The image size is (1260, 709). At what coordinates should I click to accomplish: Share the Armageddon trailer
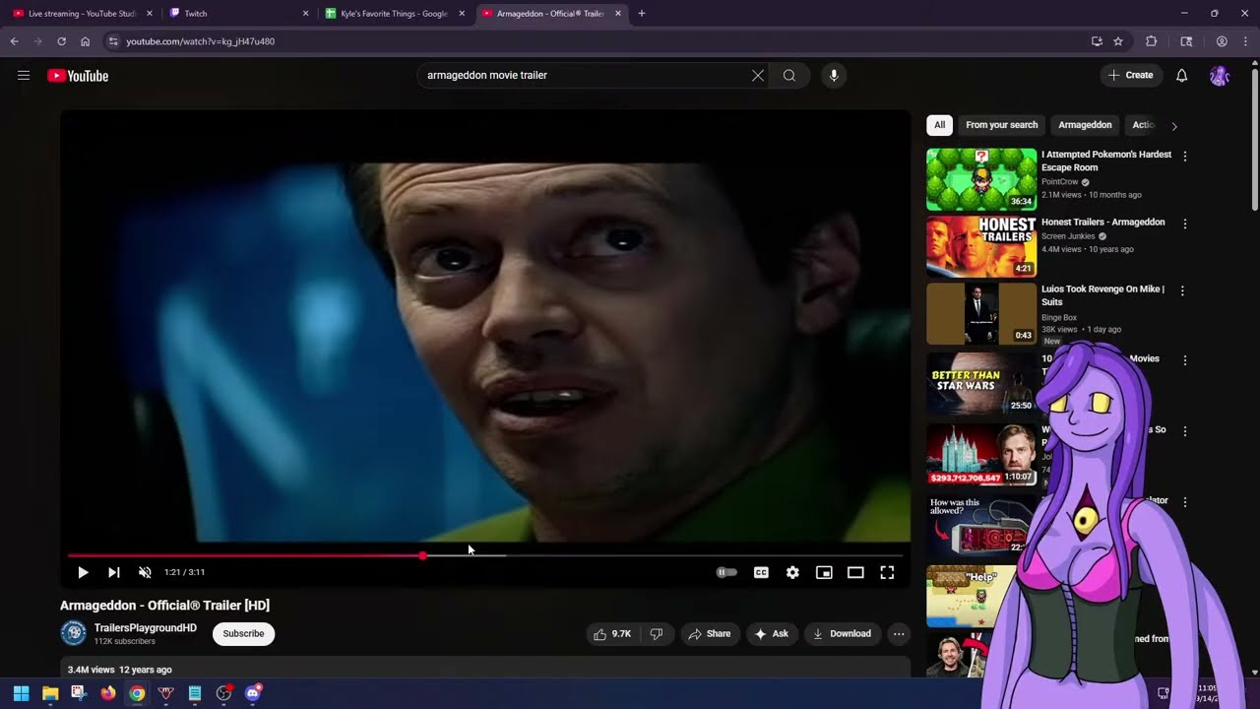(x=710, y=634)
